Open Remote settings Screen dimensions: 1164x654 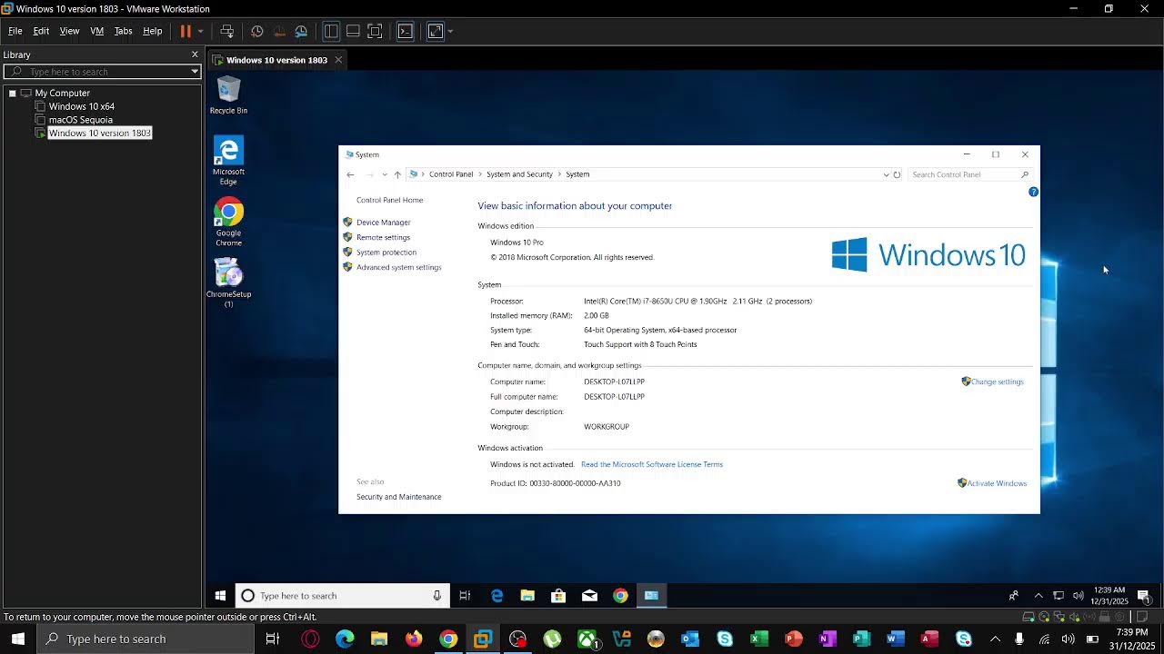(383, 237)
